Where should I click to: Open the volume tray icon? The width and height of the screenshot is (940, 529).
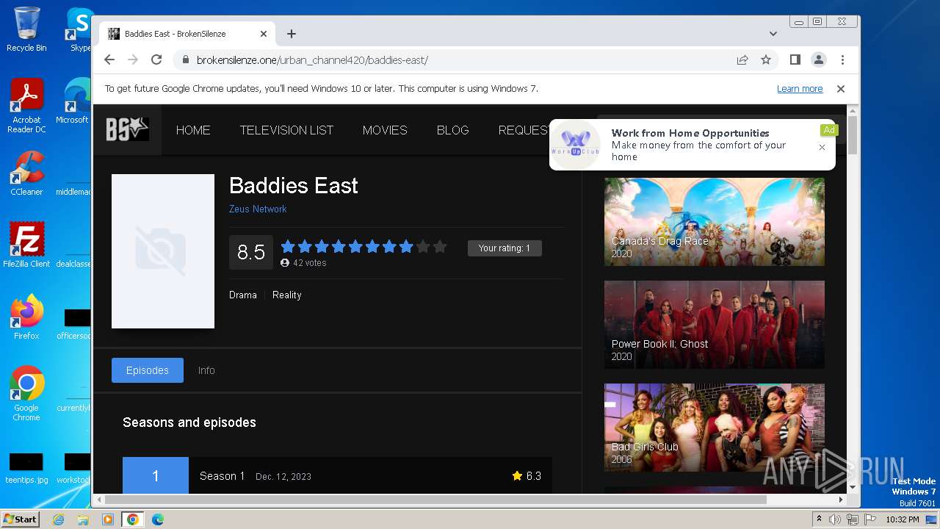[x=835, y=519]
